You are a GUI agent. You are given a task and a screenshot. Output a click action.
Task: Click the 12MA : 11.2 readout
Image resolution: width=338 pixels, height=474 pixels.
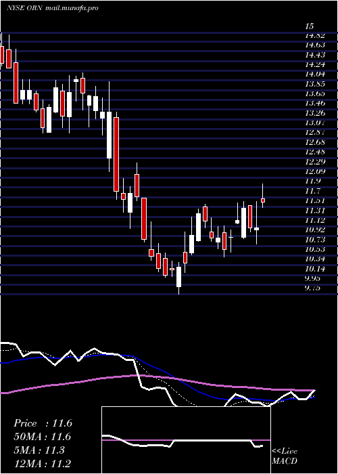(43, 464)
